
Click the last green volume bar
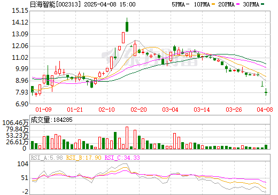[266, 147]
